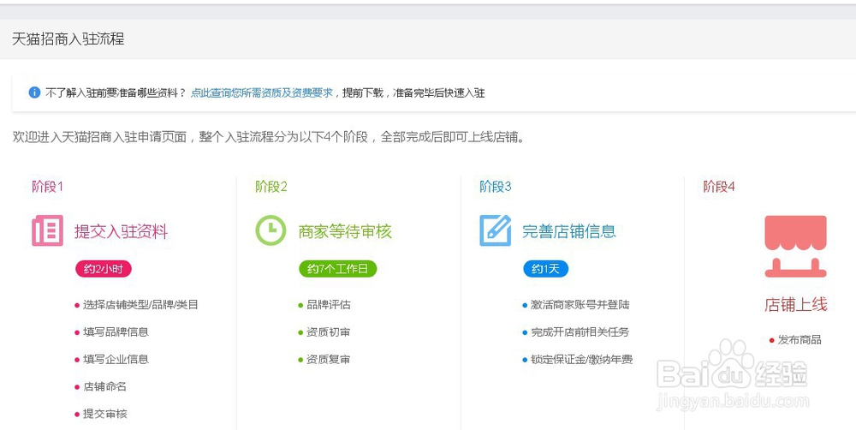
Task: Click 完成开店前相关任务 list item
Action: tap(576, 332)
